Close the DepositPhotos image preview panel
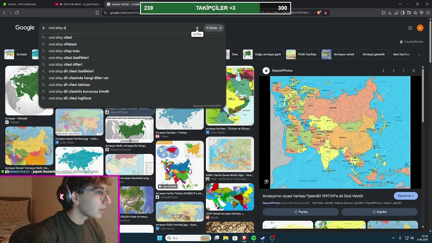 click(414, 71)
